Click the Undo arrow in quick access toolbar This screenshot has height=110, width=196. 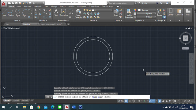(x=33, y=3)
